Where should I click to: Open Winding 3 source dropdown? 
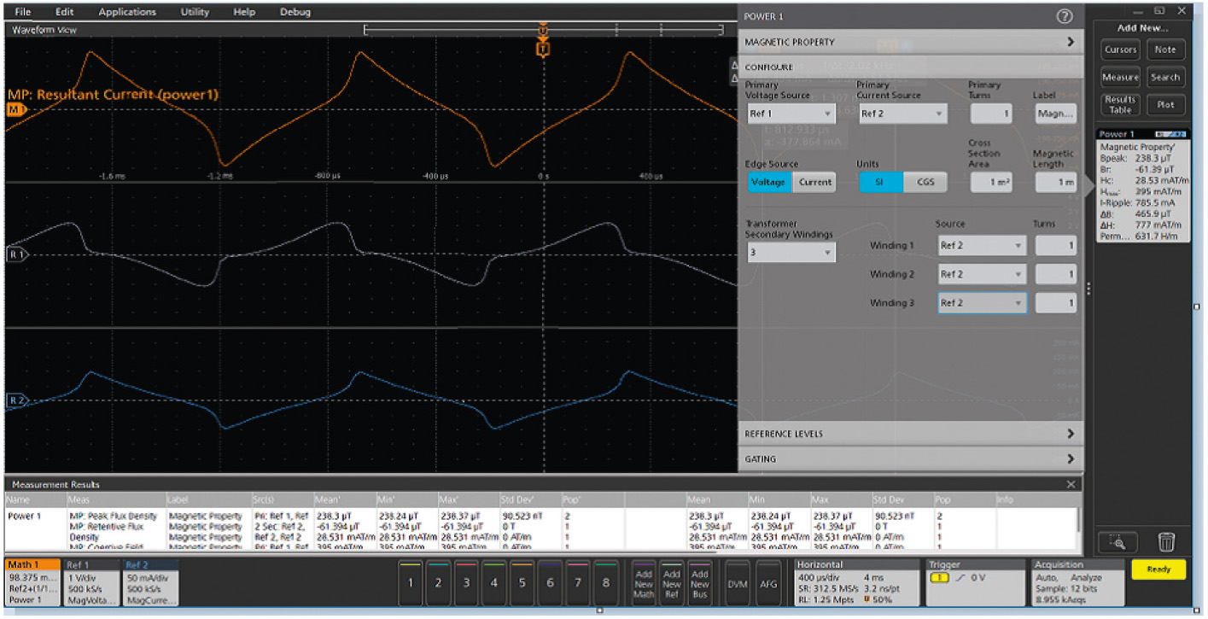981,302
